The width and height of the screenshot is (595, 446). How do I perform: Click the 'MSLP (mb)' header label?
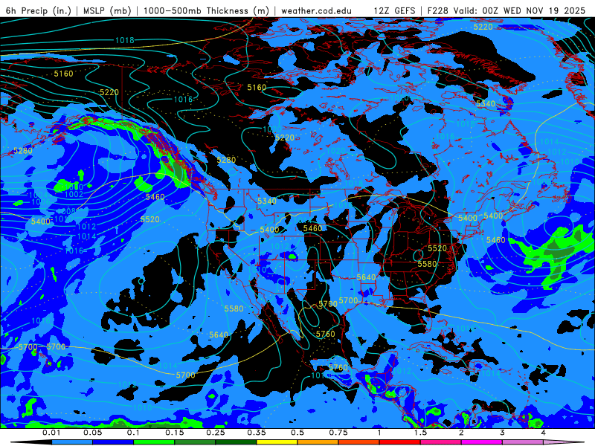click(107, 10)
